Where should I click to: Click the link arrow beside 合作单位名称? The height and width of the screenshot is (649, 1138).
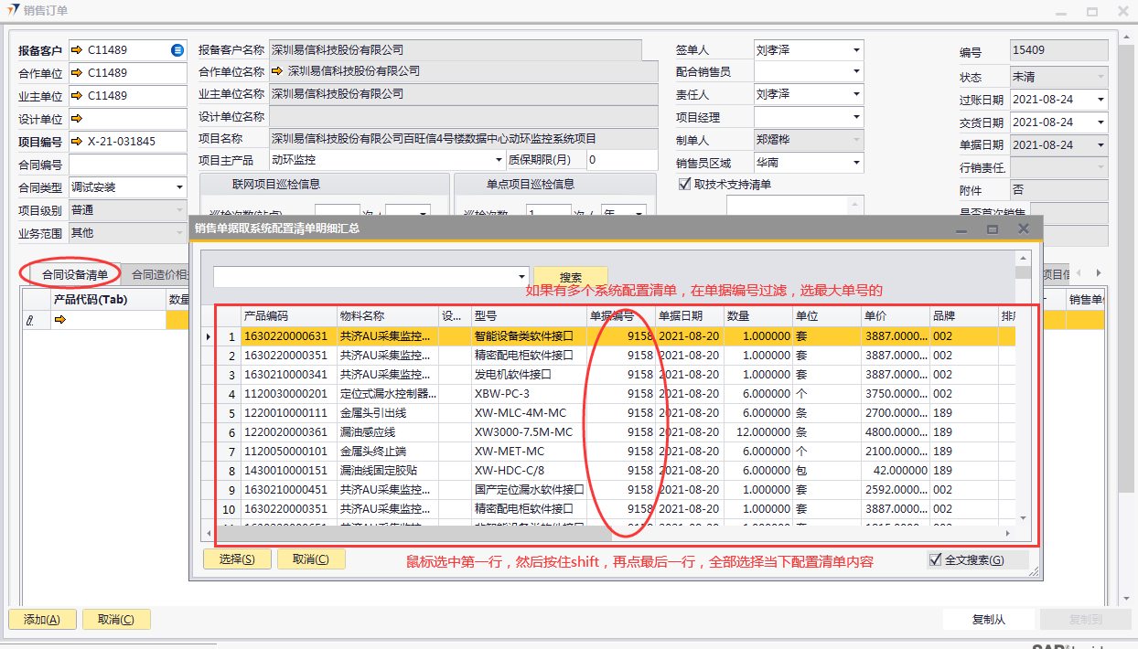pos(278,71)
